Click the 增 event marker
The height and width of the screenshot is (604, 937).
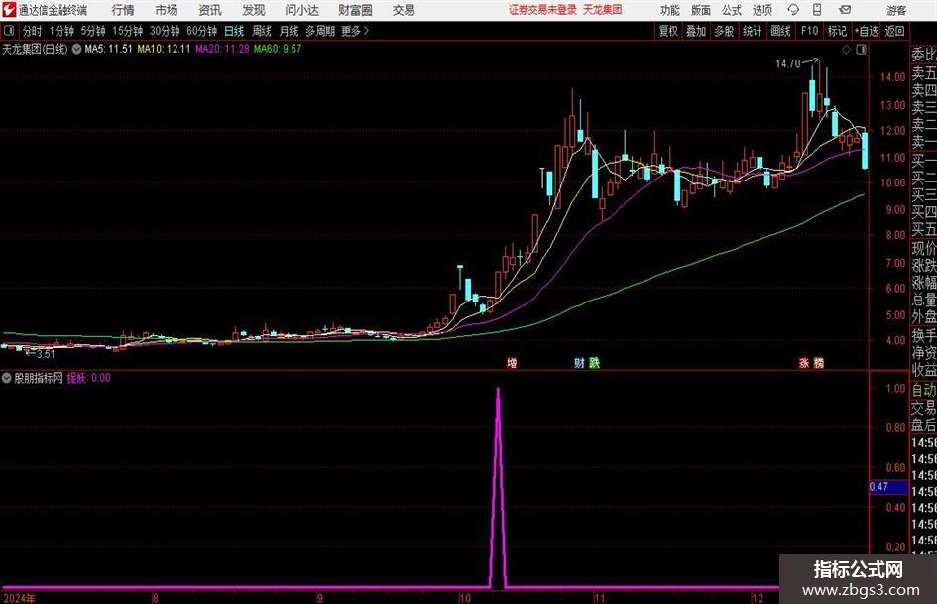pos(512,362)
